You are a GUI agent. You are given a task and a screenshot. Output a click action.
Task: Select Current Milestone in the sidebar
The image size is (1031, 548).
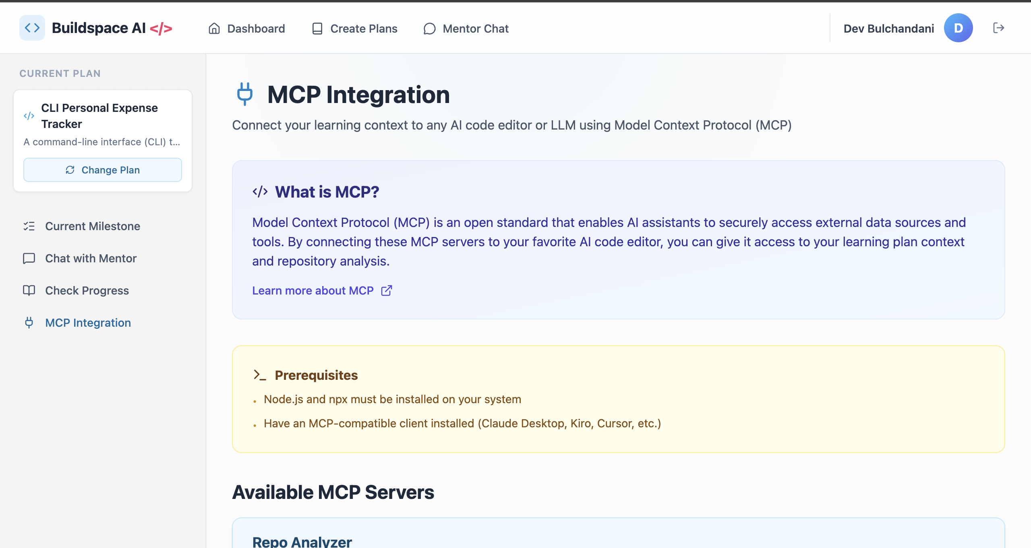93,226
